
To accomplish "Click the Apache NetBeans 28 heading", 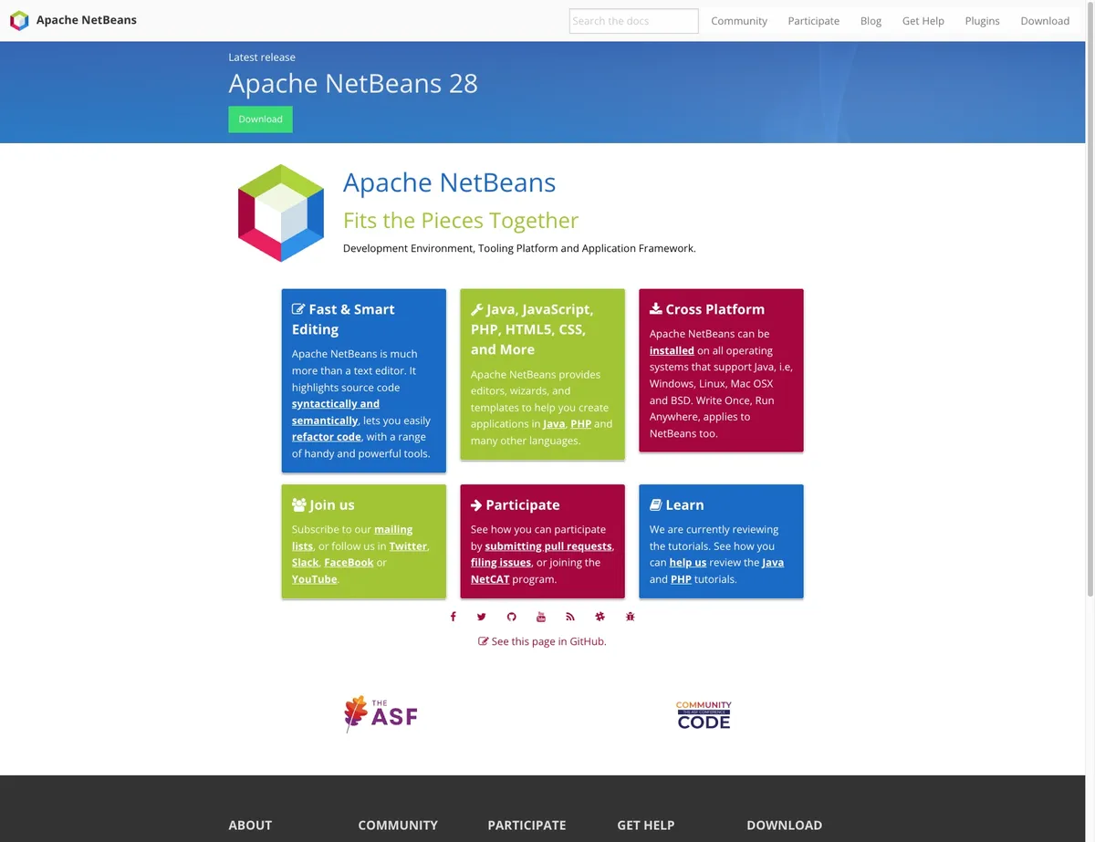I will point(353,84).
